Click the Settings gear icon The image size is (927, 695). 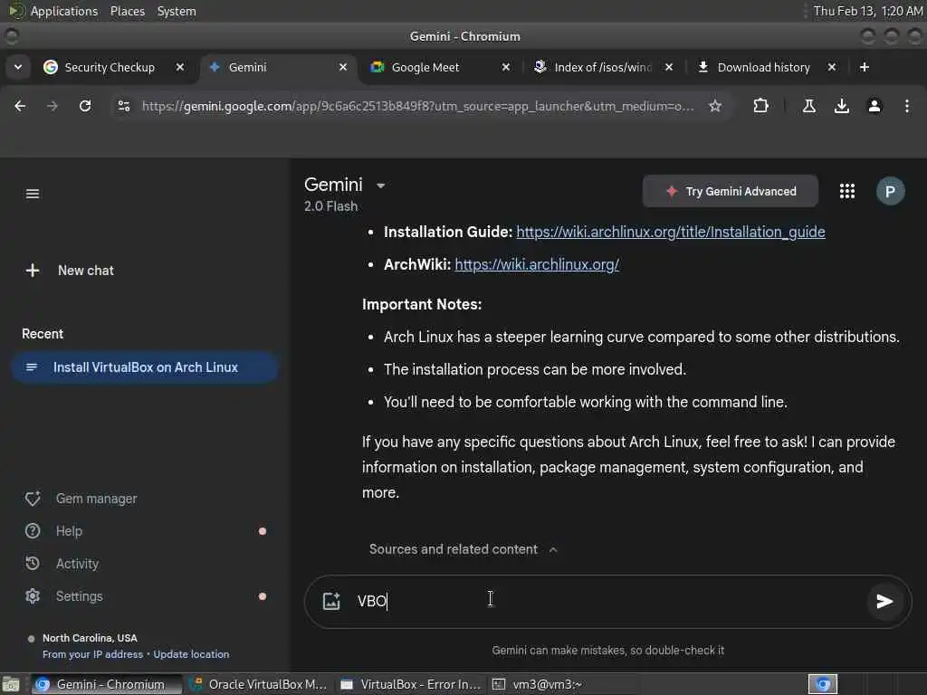[33, 596]
